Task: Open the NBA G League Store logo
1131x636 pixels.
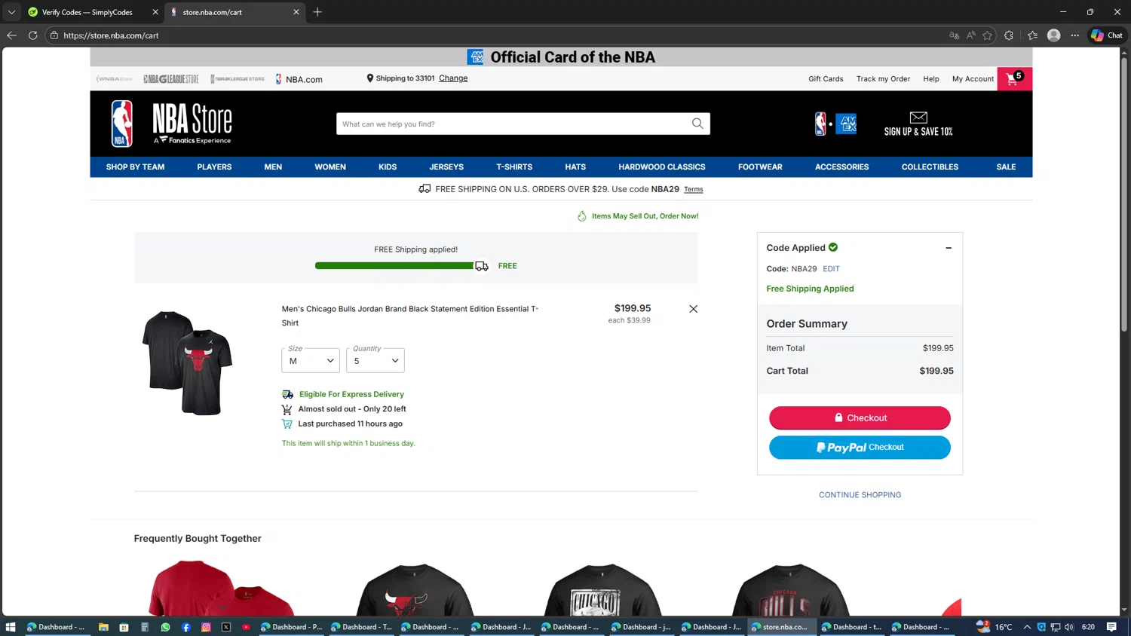Action: [171, 78]
